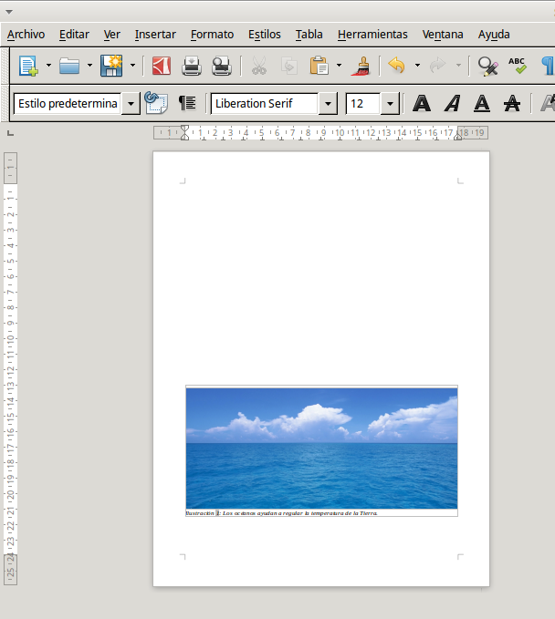Click the Paste clipboard icon
This screenshot has width=555, height=619.
point(319,66)
